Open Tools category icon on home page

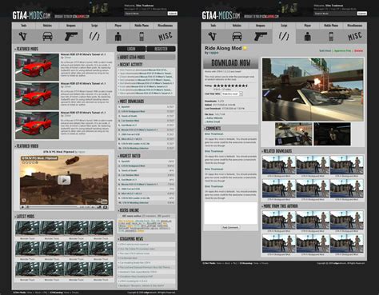coord(23,36)
